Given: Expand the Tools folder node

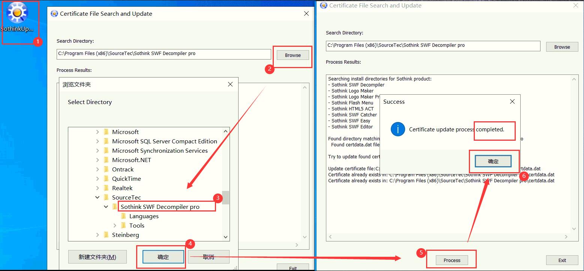Looking at the screenshot, I should [115, 225].
